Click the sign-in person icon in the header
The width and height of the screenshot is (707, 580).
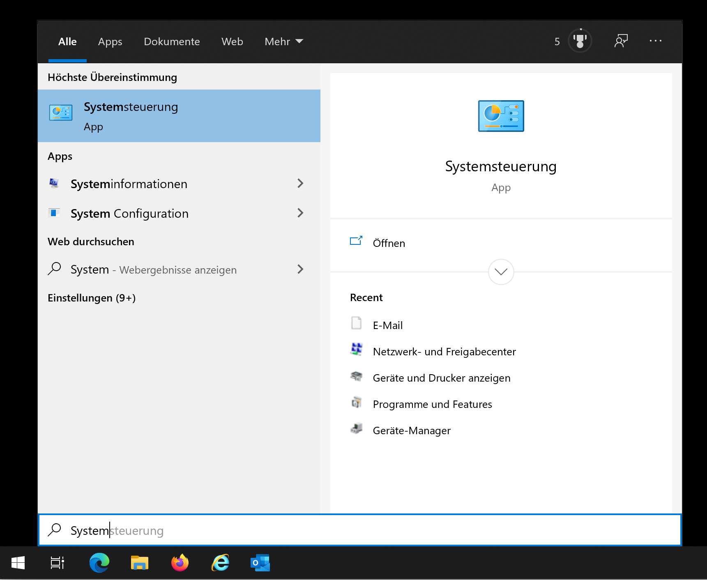tap(621, 41)
